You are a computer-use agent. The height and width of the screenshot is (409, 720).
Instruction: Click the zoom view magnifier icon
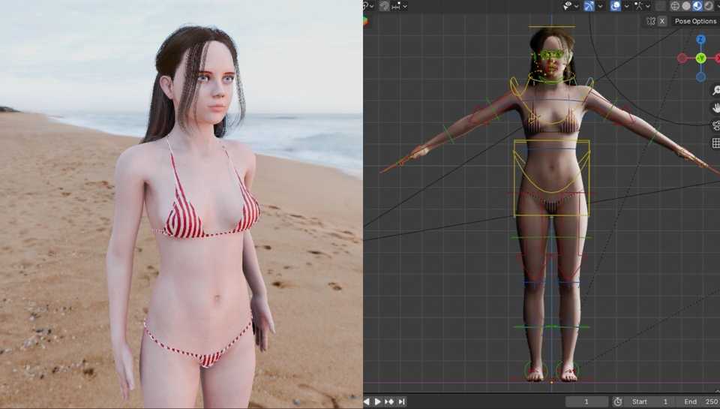[x=715, y=90]
